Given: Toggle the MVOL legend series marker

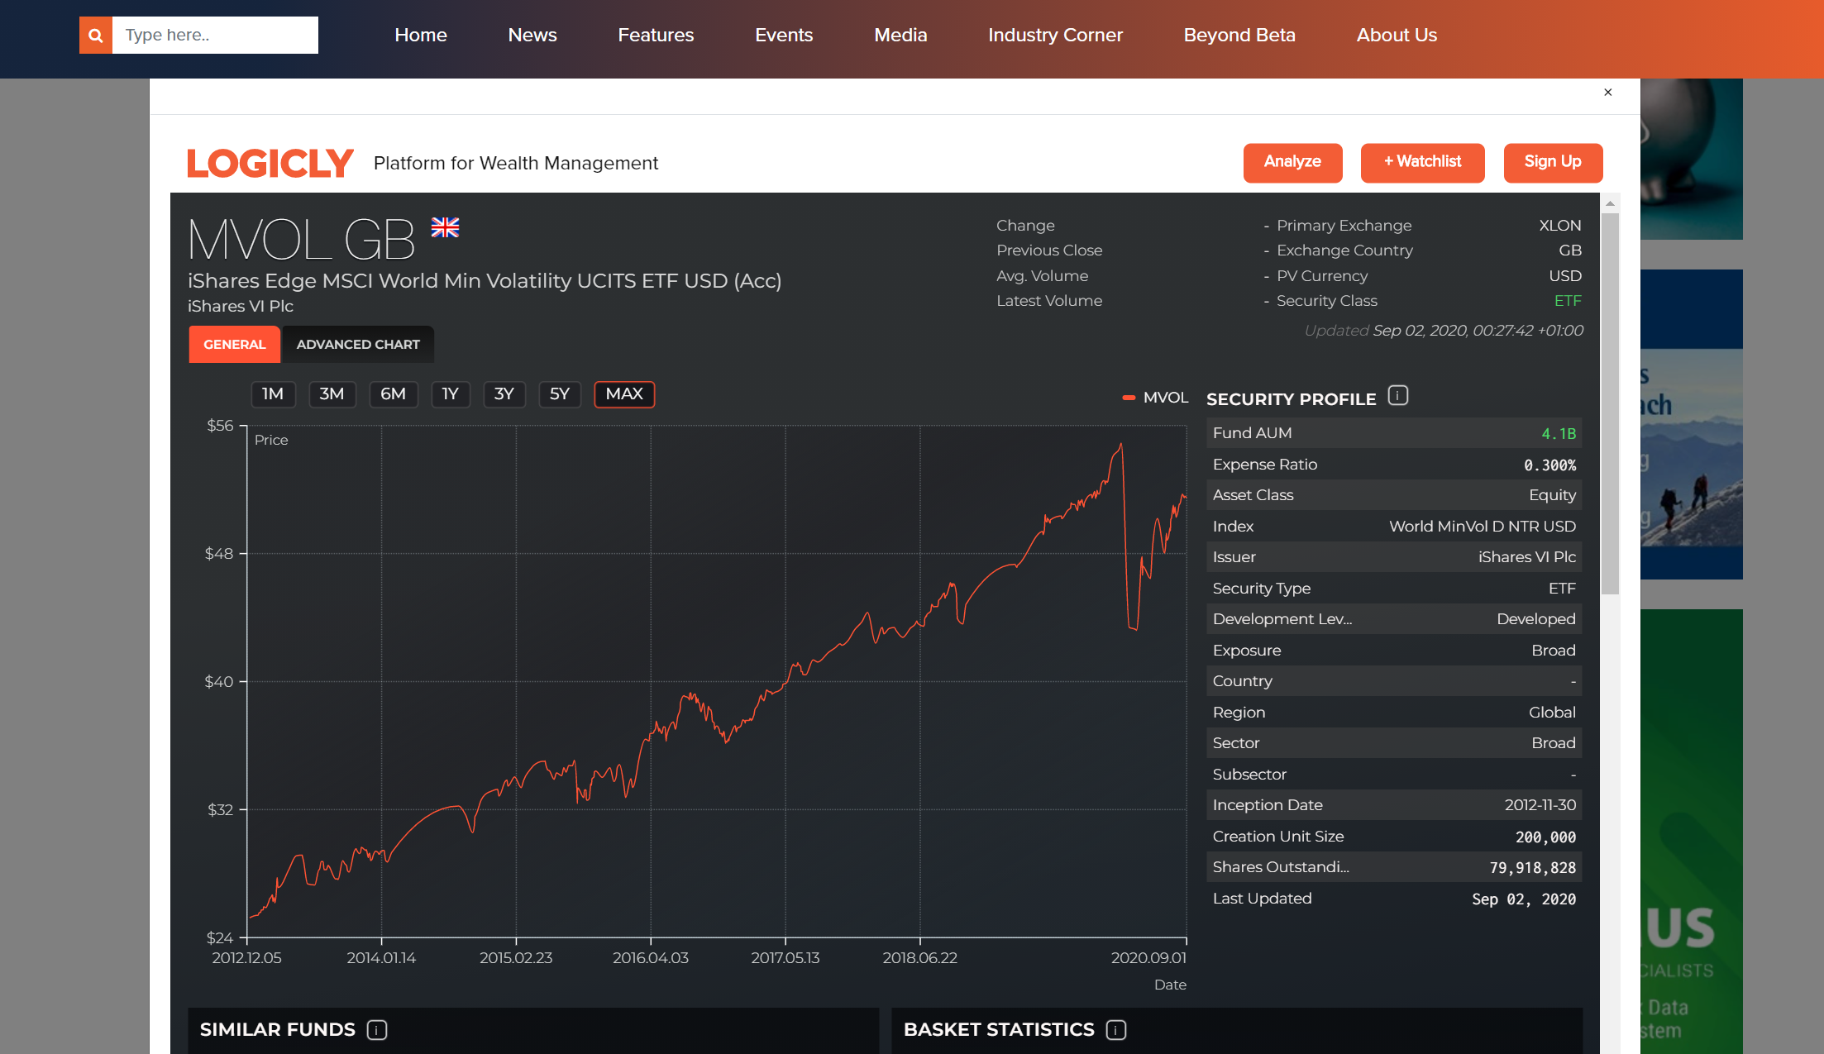Looking at the screenshot, I should pyautogui.click(x=1129, y=398).
